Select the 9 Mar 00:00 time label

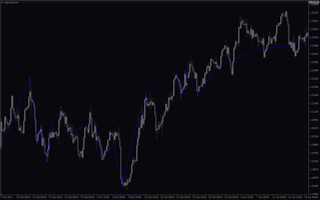coord(135,197)
